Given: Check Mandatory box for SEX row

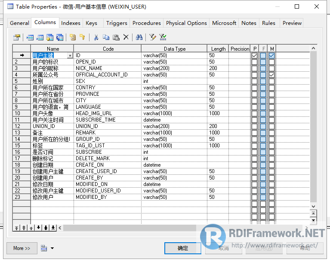Looking at the screenshot, I should [272, 81].
